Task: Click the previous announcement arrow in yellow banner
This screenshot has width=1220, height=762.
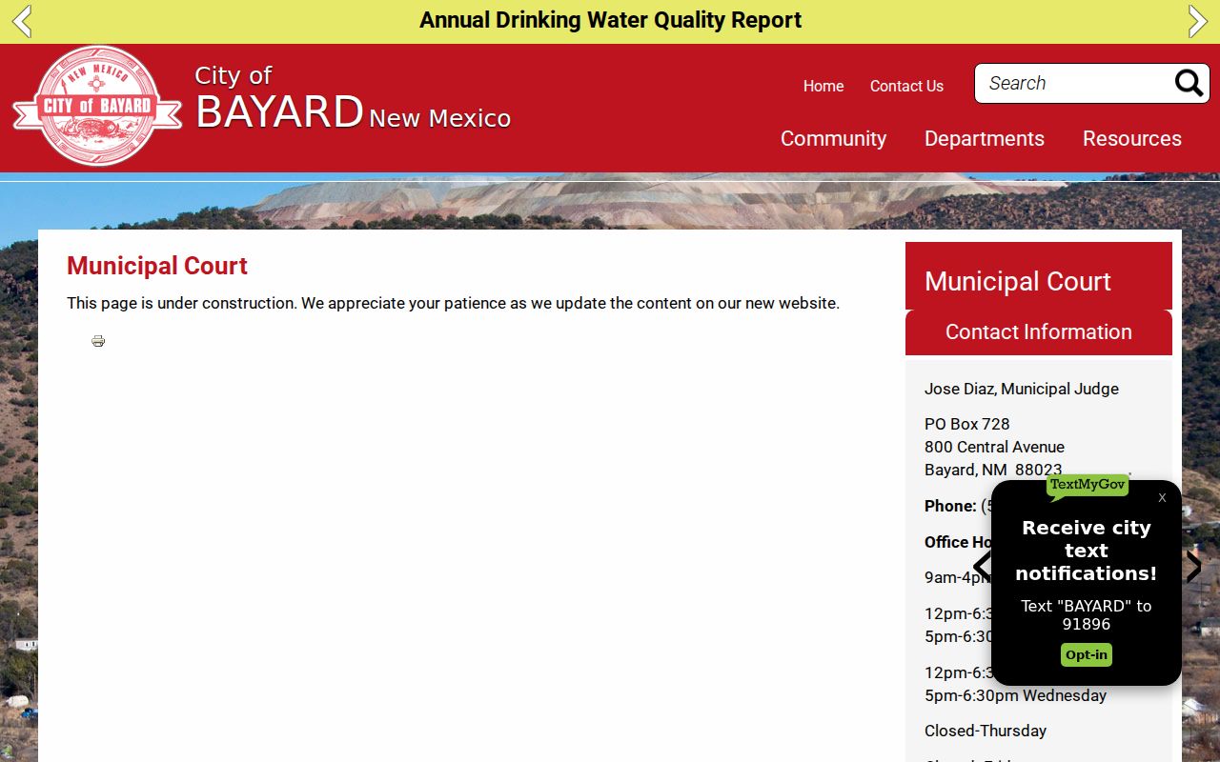Action: [x=22, y=21]
